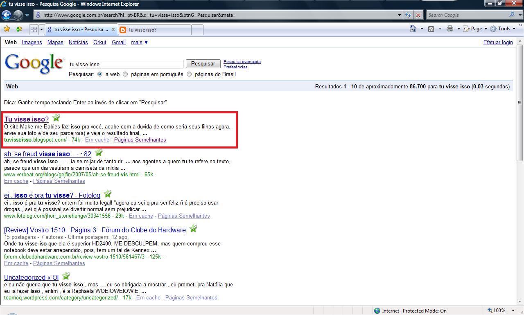Switch to the "Tu visse isso?" Blogger tab
524x315 pixels.
154,29
